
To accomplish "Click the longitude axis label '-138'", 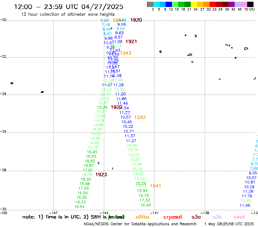I will tap(205, 213).
